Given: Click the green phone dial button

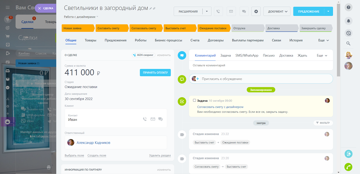Looking at the screenshot, I should coord(348,167).
